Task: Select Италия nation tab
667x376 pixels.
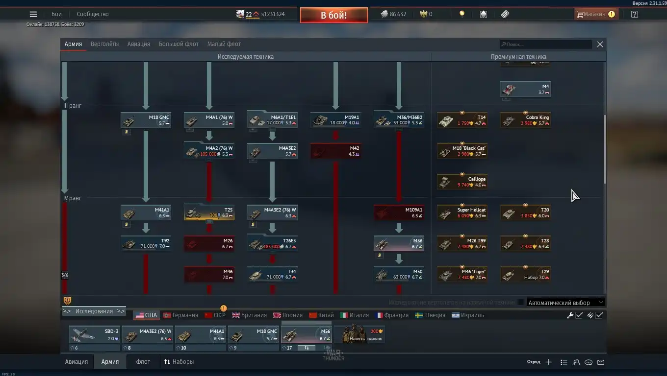Action: [x=355, y=315]
